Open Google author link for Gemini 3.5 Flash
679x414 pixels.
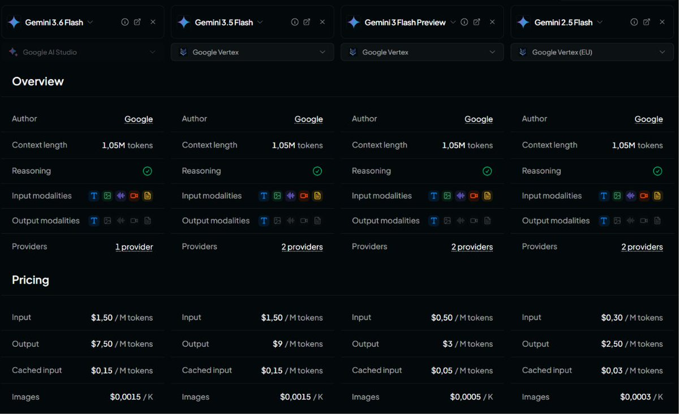pos(309,119)
